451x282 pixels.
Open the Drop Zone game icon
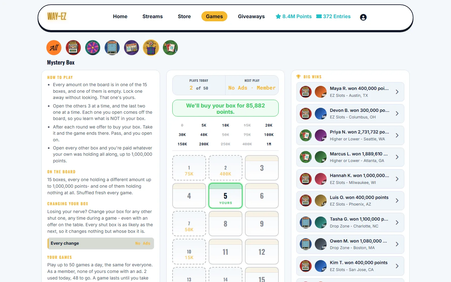point(112,48)
